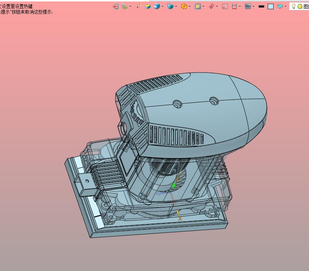Open the dropdown beside the cube-with-sheet icon

(x=176, y=7)
